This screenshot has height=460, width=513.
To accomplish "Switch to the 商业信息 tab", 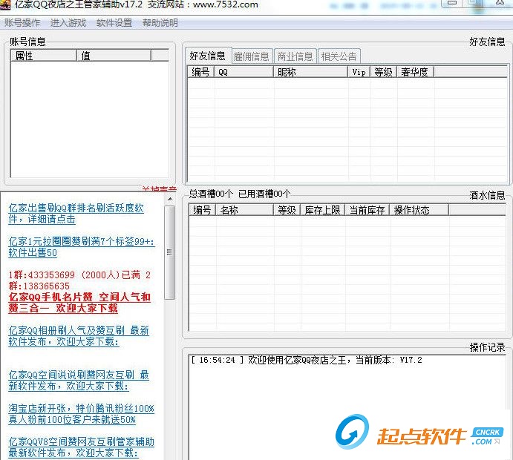I will (295, 56).
